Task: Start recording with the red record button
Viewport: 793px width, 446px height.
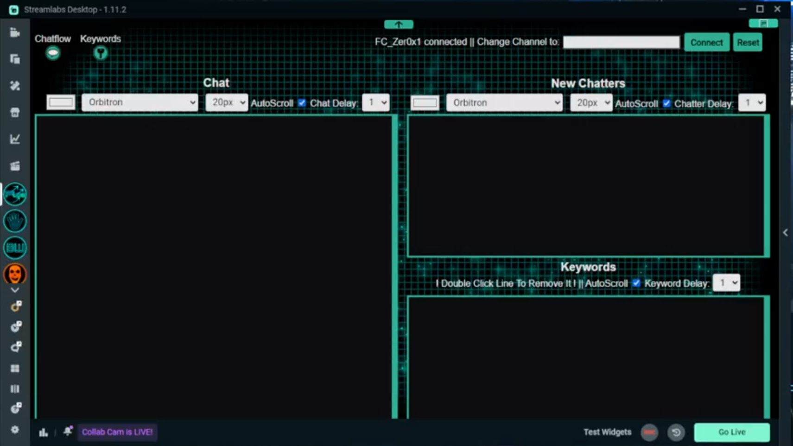Action: point(649,432)
